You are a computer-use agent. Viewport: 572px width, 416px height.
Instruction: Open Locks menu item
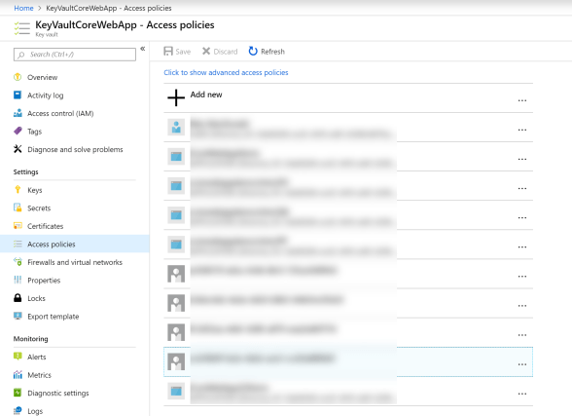pos(37,298)
